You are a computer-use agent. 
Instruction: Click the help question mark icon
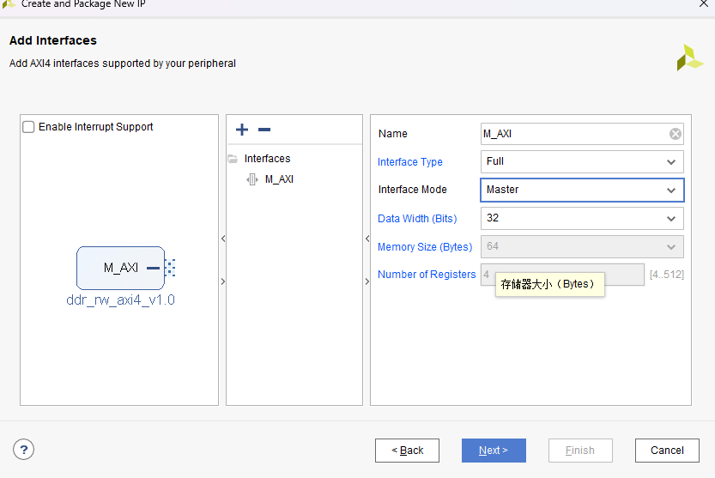(23, 449)
